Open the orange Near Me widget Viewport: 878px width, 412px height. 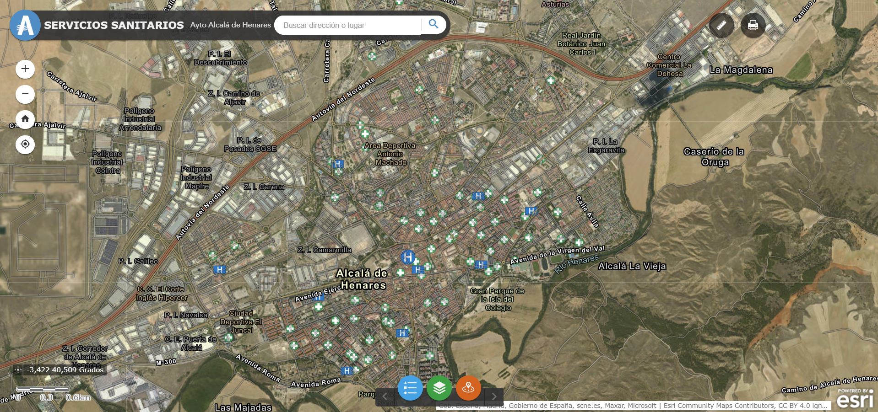468,388
